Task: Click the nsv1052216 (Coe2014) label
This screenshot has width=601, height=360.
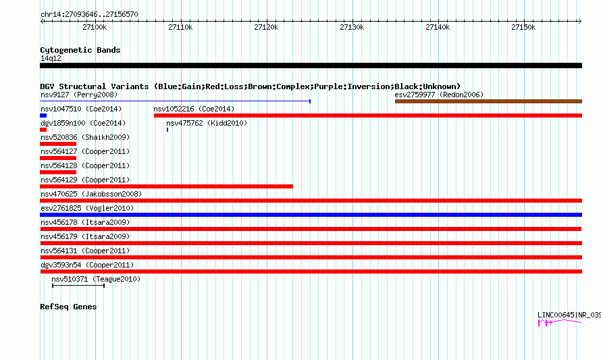Action: click(194, 109)
